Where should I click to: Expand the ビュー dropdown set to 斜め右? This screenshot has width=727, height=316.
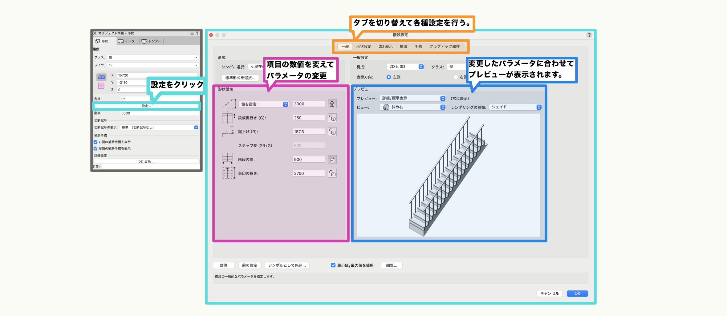coord(413,107)
